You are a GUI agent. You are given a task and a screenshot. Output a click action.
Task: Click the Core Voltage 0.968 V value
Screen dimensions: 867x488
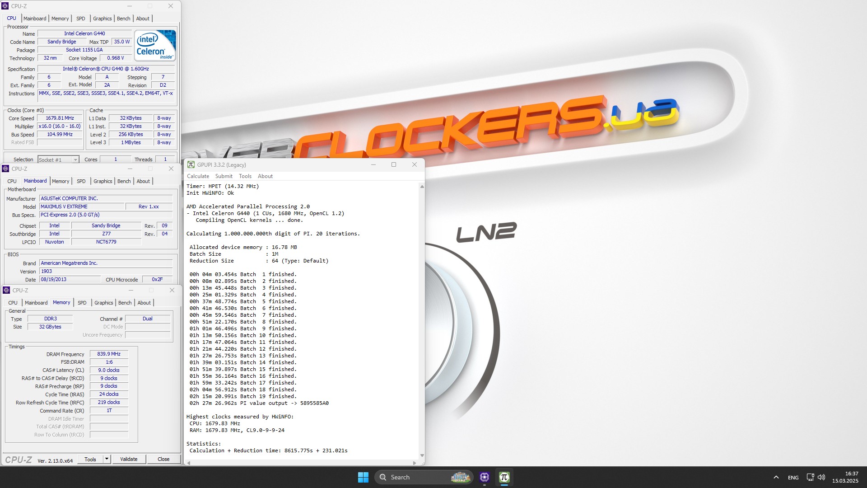(x=115, y=58)
